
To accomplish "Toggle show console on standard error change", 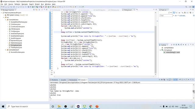I will tap(177, 80).
